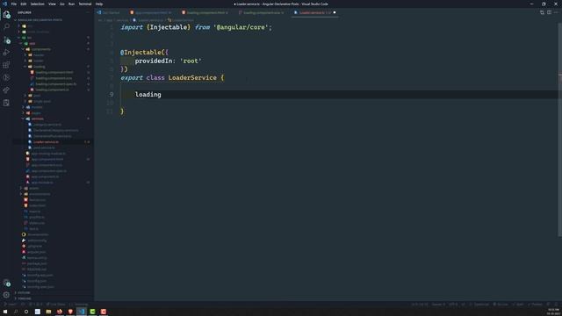This screenshot has width=562, height=316.
Task: Switch to the app.component.html tab
Action: coord(151,12)
